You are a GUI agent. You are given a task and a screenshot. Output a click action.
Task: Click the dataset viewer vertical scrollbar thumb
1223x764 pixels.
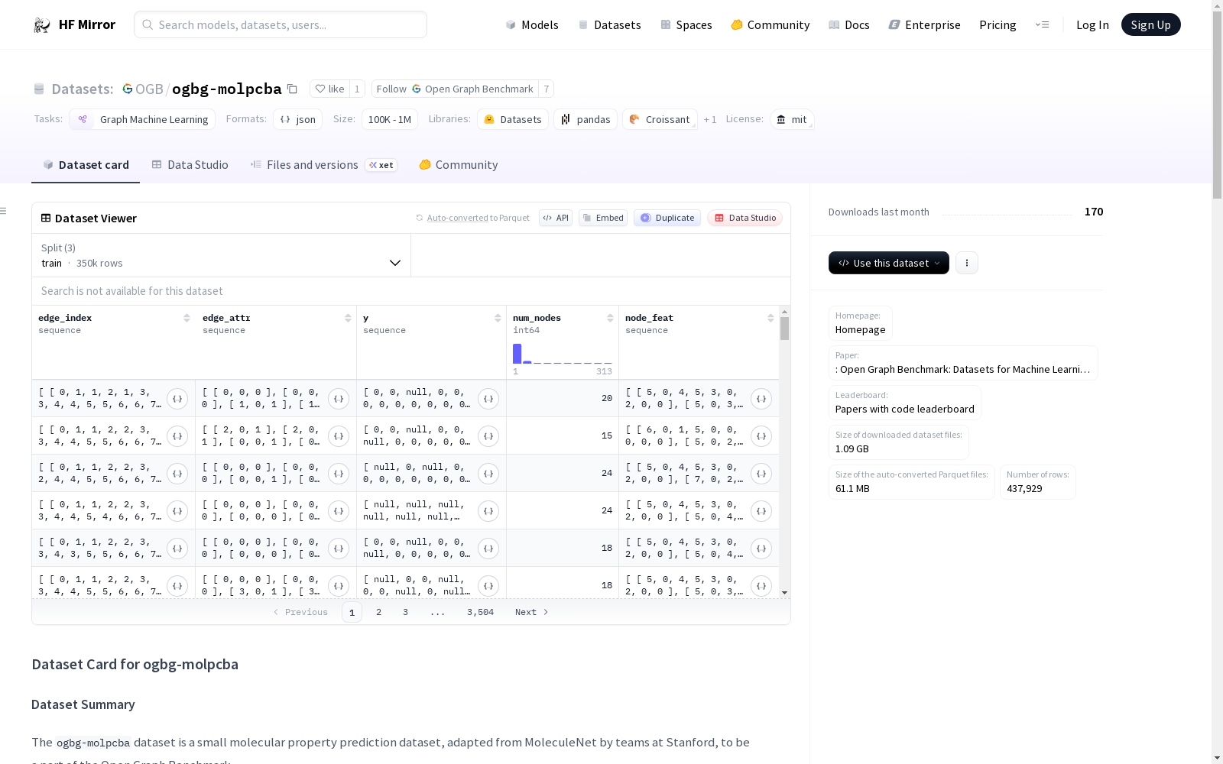point(784,329)
